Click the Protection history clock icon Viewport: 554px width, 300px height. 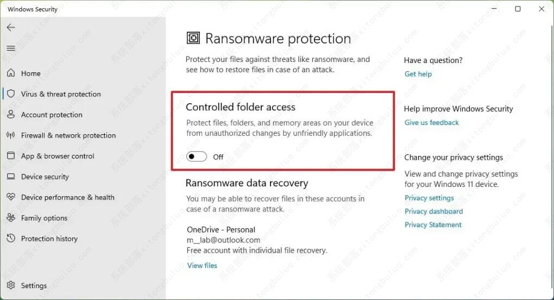11,239
